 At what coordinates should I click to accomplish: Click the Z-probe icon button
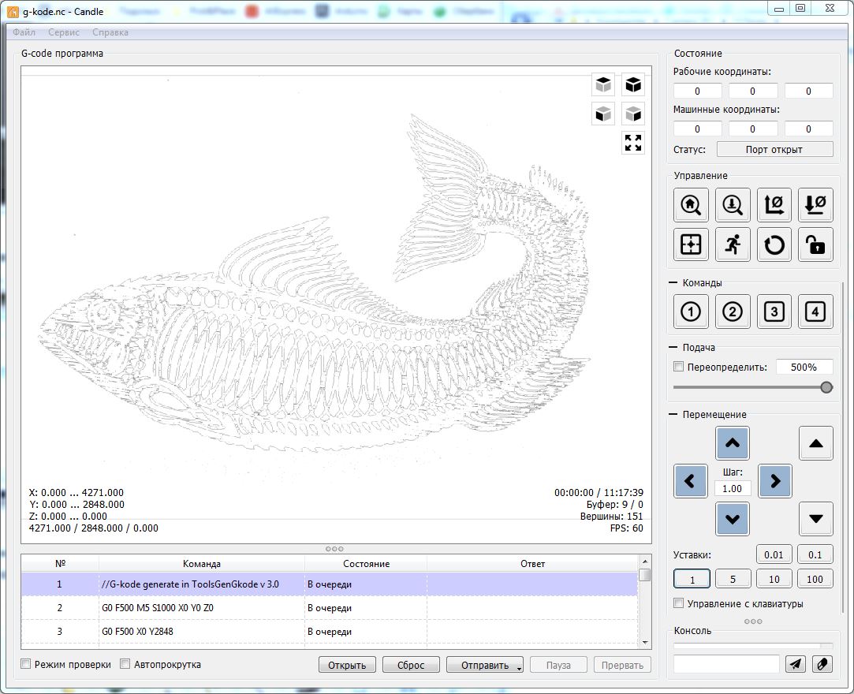tap(733, 205)
